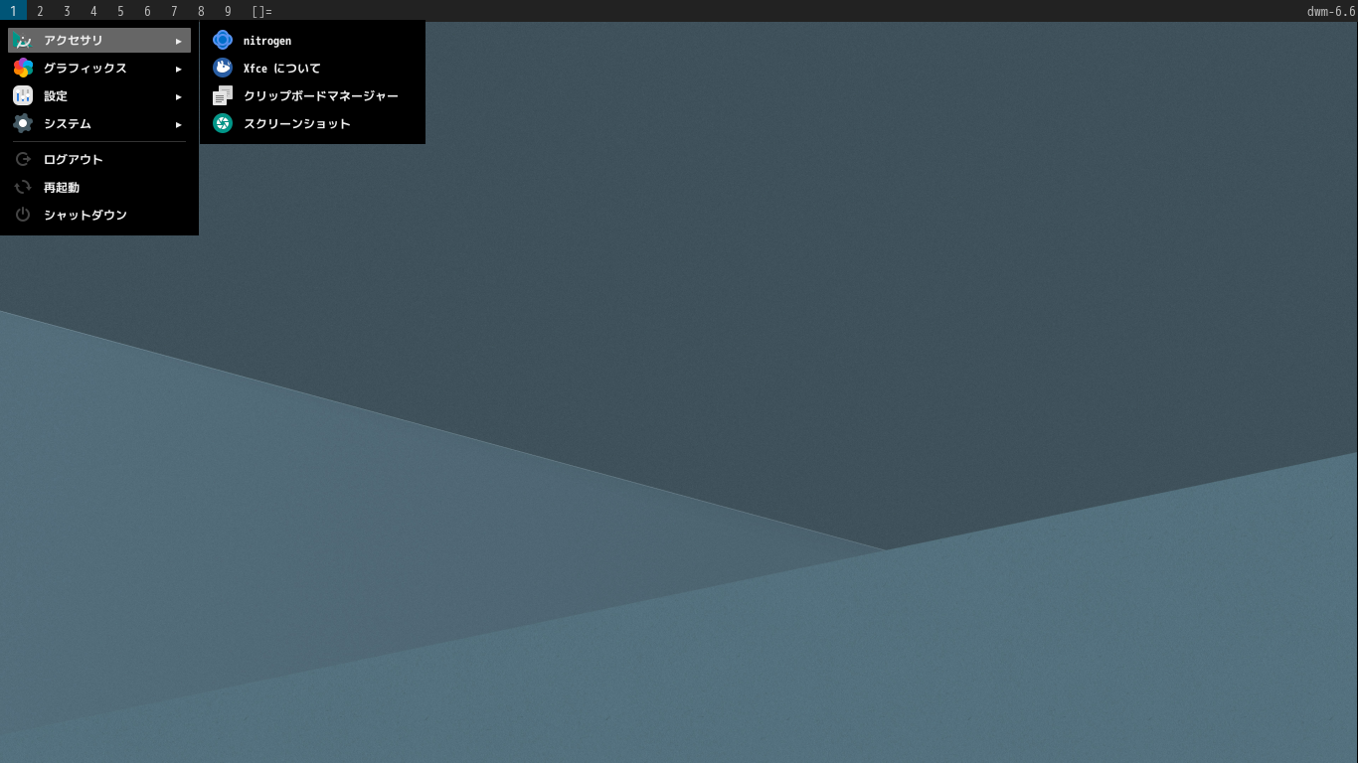
Task: Select スクリーンショット from the submenu
Action: click(297, 123)
